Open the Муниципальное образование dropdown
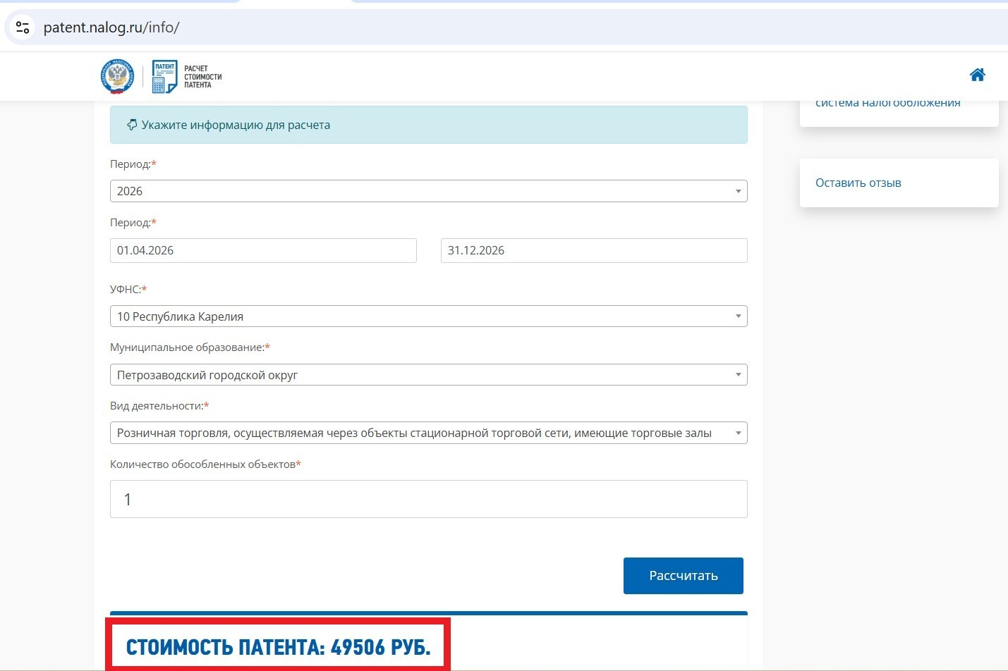The image size is (1008, 671). coord(428,375)
